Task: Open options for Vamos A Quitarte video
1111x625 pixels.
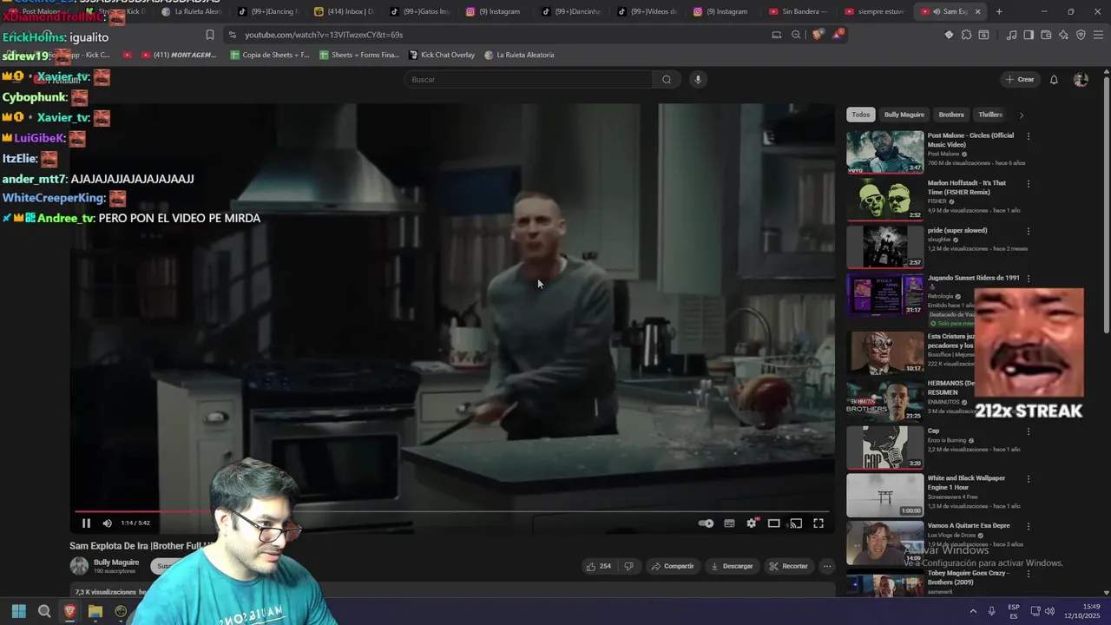Action: (1029, 526)
